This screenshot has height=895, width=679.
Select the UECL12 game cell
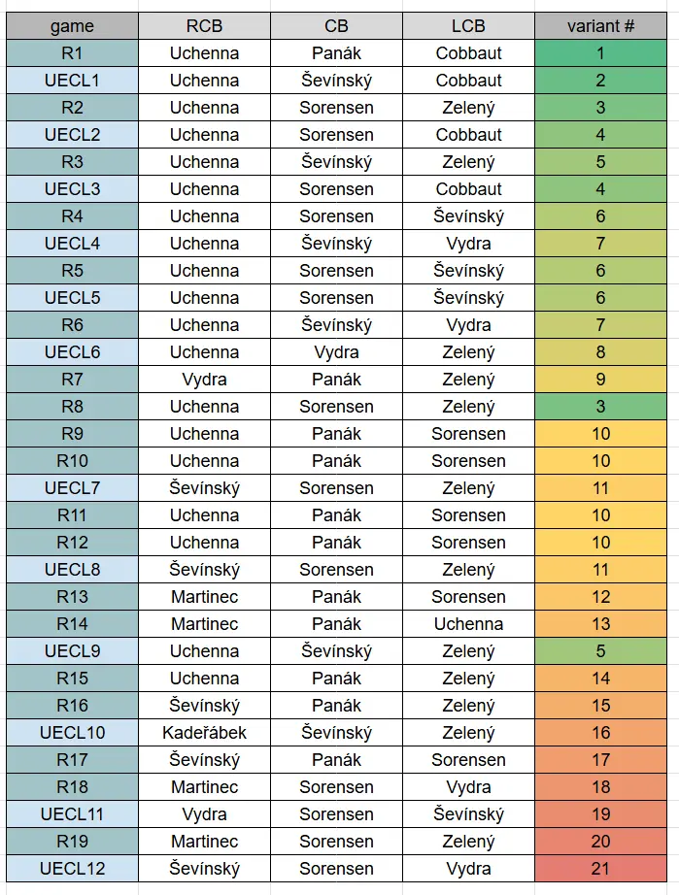[x=72, y=869]
